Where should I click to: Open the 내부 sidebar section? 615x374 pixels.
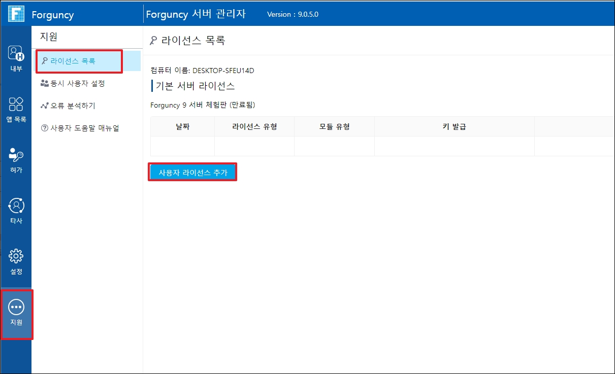[16, 58]
